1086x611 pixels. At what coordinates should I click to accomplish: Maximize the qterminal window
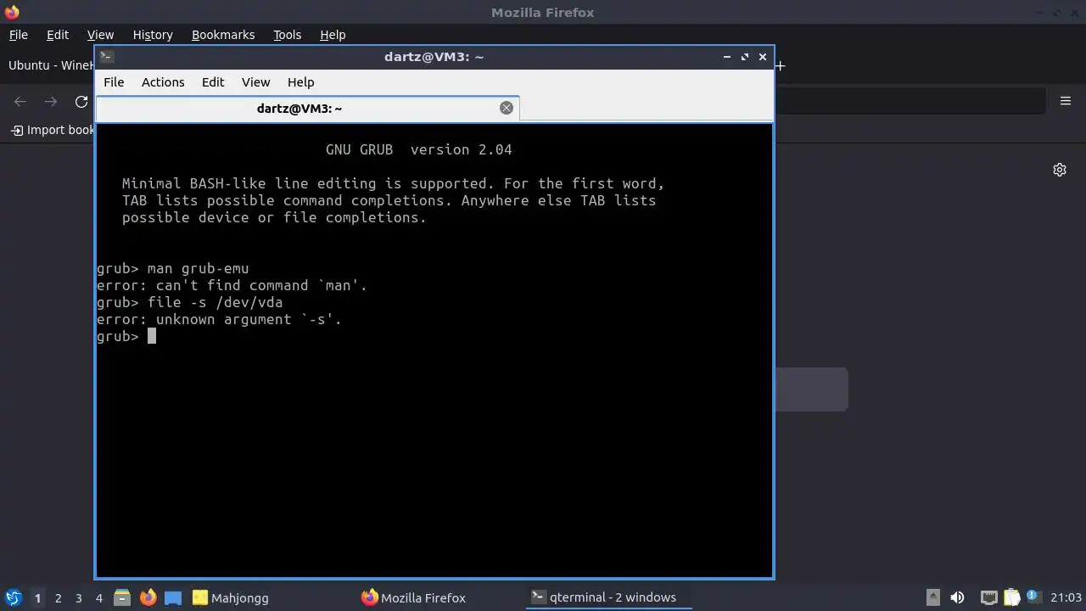click(x=745, y=57)
